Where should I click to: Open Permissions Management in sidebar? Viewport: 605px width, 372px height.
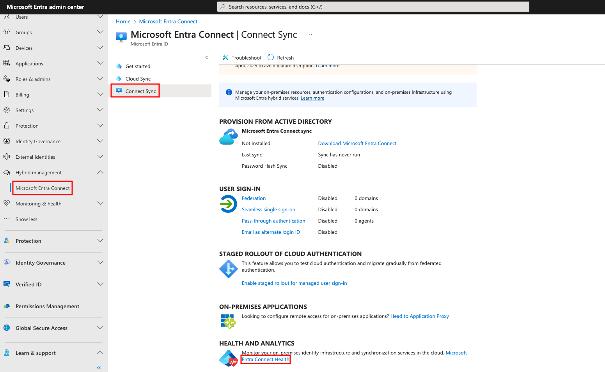click(47, 306)
